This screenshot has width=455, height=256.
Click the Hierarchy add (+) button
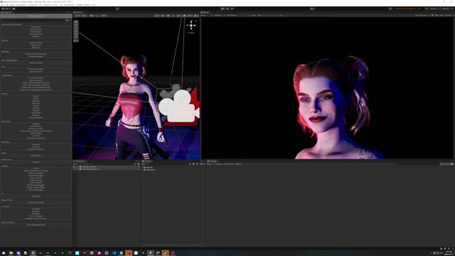pyautogui.click(x=75, y=164)
